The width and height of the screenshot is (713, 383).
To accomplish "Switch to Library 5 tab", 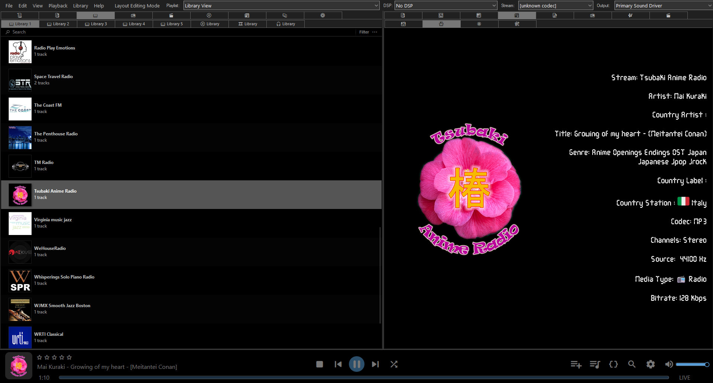I will click(172, 24).
